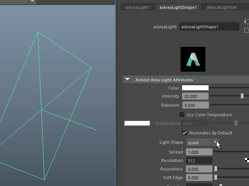This screenshot has height=186, width=249.
Task: Click the Roundness slider handle
Action: (216, 169)
